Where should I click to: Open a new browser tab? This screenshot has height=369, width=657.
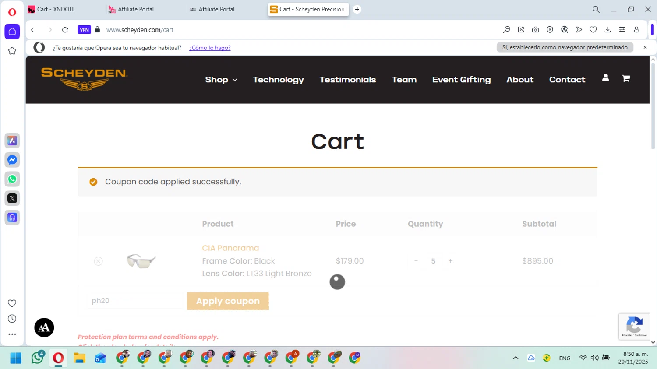[357, 9]
